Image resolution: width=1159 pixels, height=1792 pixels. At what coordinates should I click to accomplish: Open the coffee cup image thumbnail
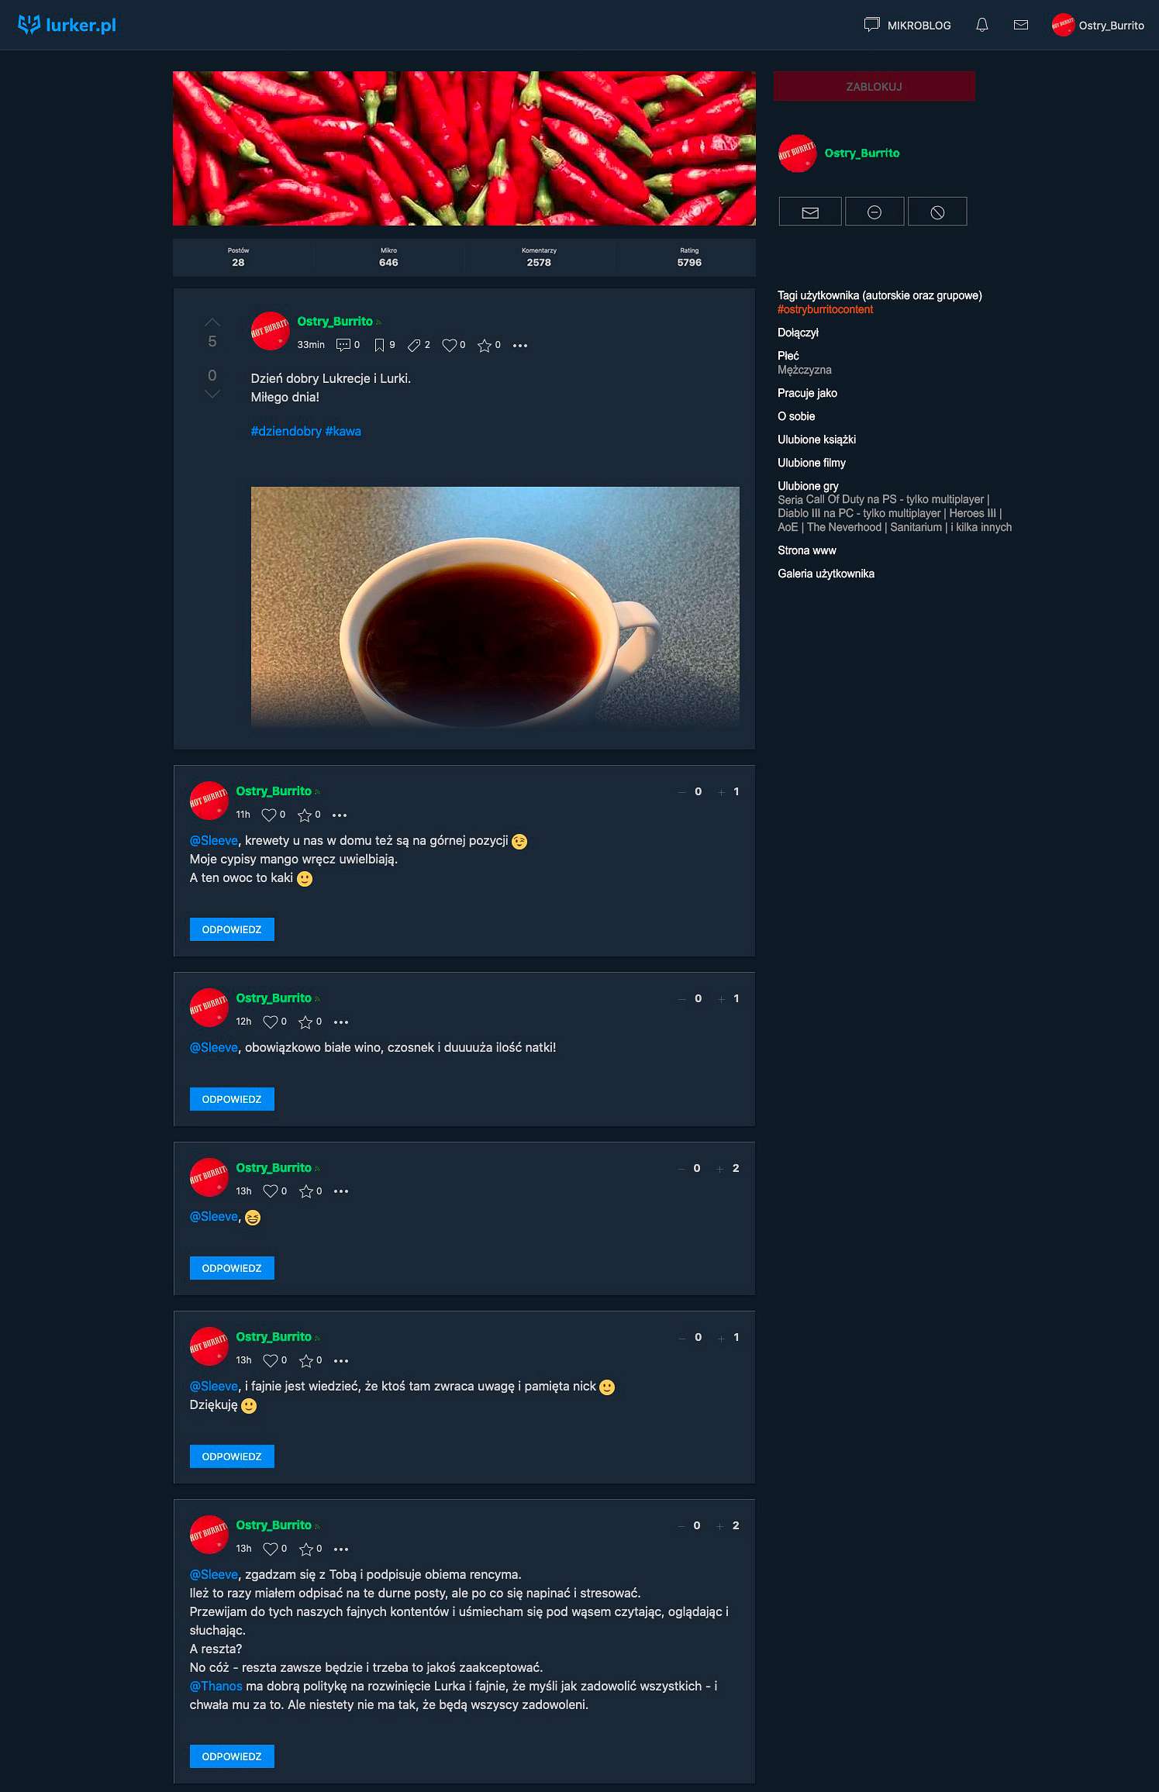click(x=495, y=606)
